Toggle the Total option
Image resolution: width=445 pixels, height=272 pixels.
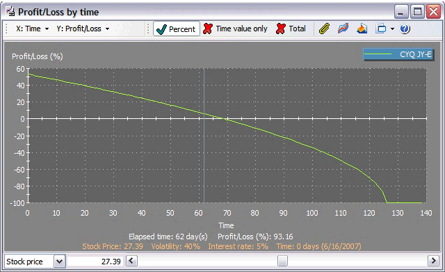click(x=291, y=29)
